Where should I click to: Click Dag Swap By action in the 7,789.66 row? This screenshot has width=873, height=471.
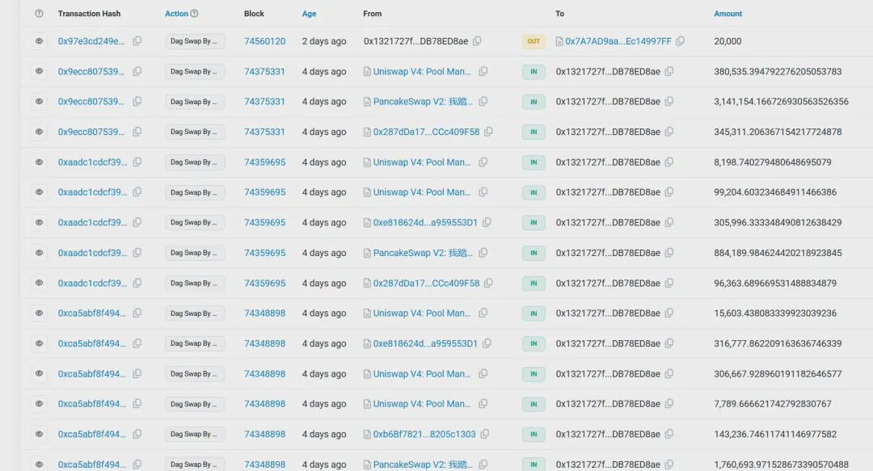pos(194,404)
